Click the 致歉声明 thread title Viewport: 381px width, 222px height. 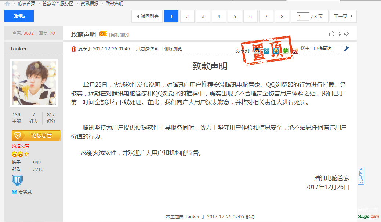(x=83, y=34)
